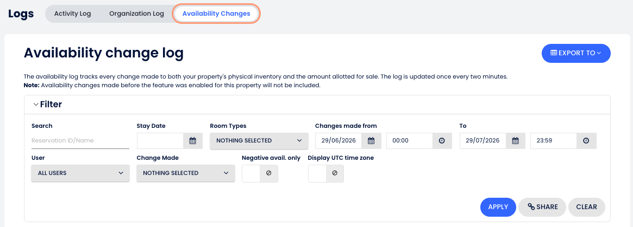Open the Change Made dropdown
The width and height of the screenshot is (633, 227).
pyautogui.click(x=186, y=173)
